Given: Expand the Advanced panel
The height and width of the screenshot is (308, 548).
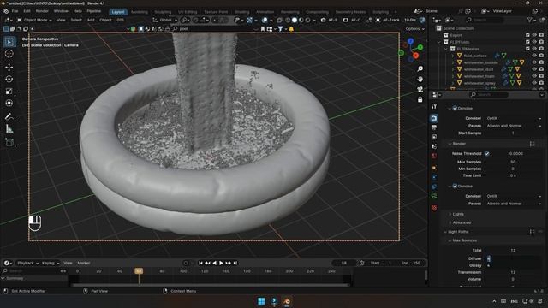Looking at the screenshot, I should (461, 222).
